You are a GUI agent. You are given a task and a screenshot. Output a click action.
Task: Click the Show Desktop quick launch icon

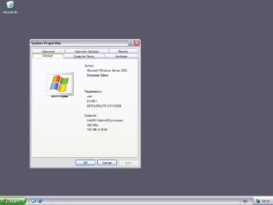click(34, 201)
